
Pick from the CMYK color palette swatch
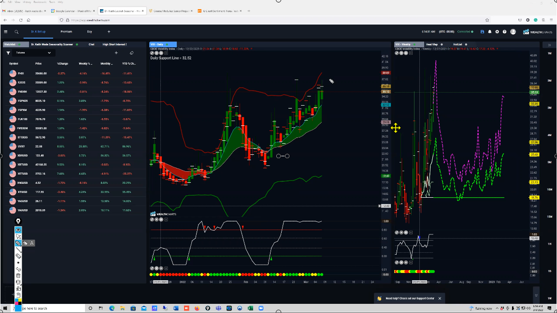click(18, 301)
